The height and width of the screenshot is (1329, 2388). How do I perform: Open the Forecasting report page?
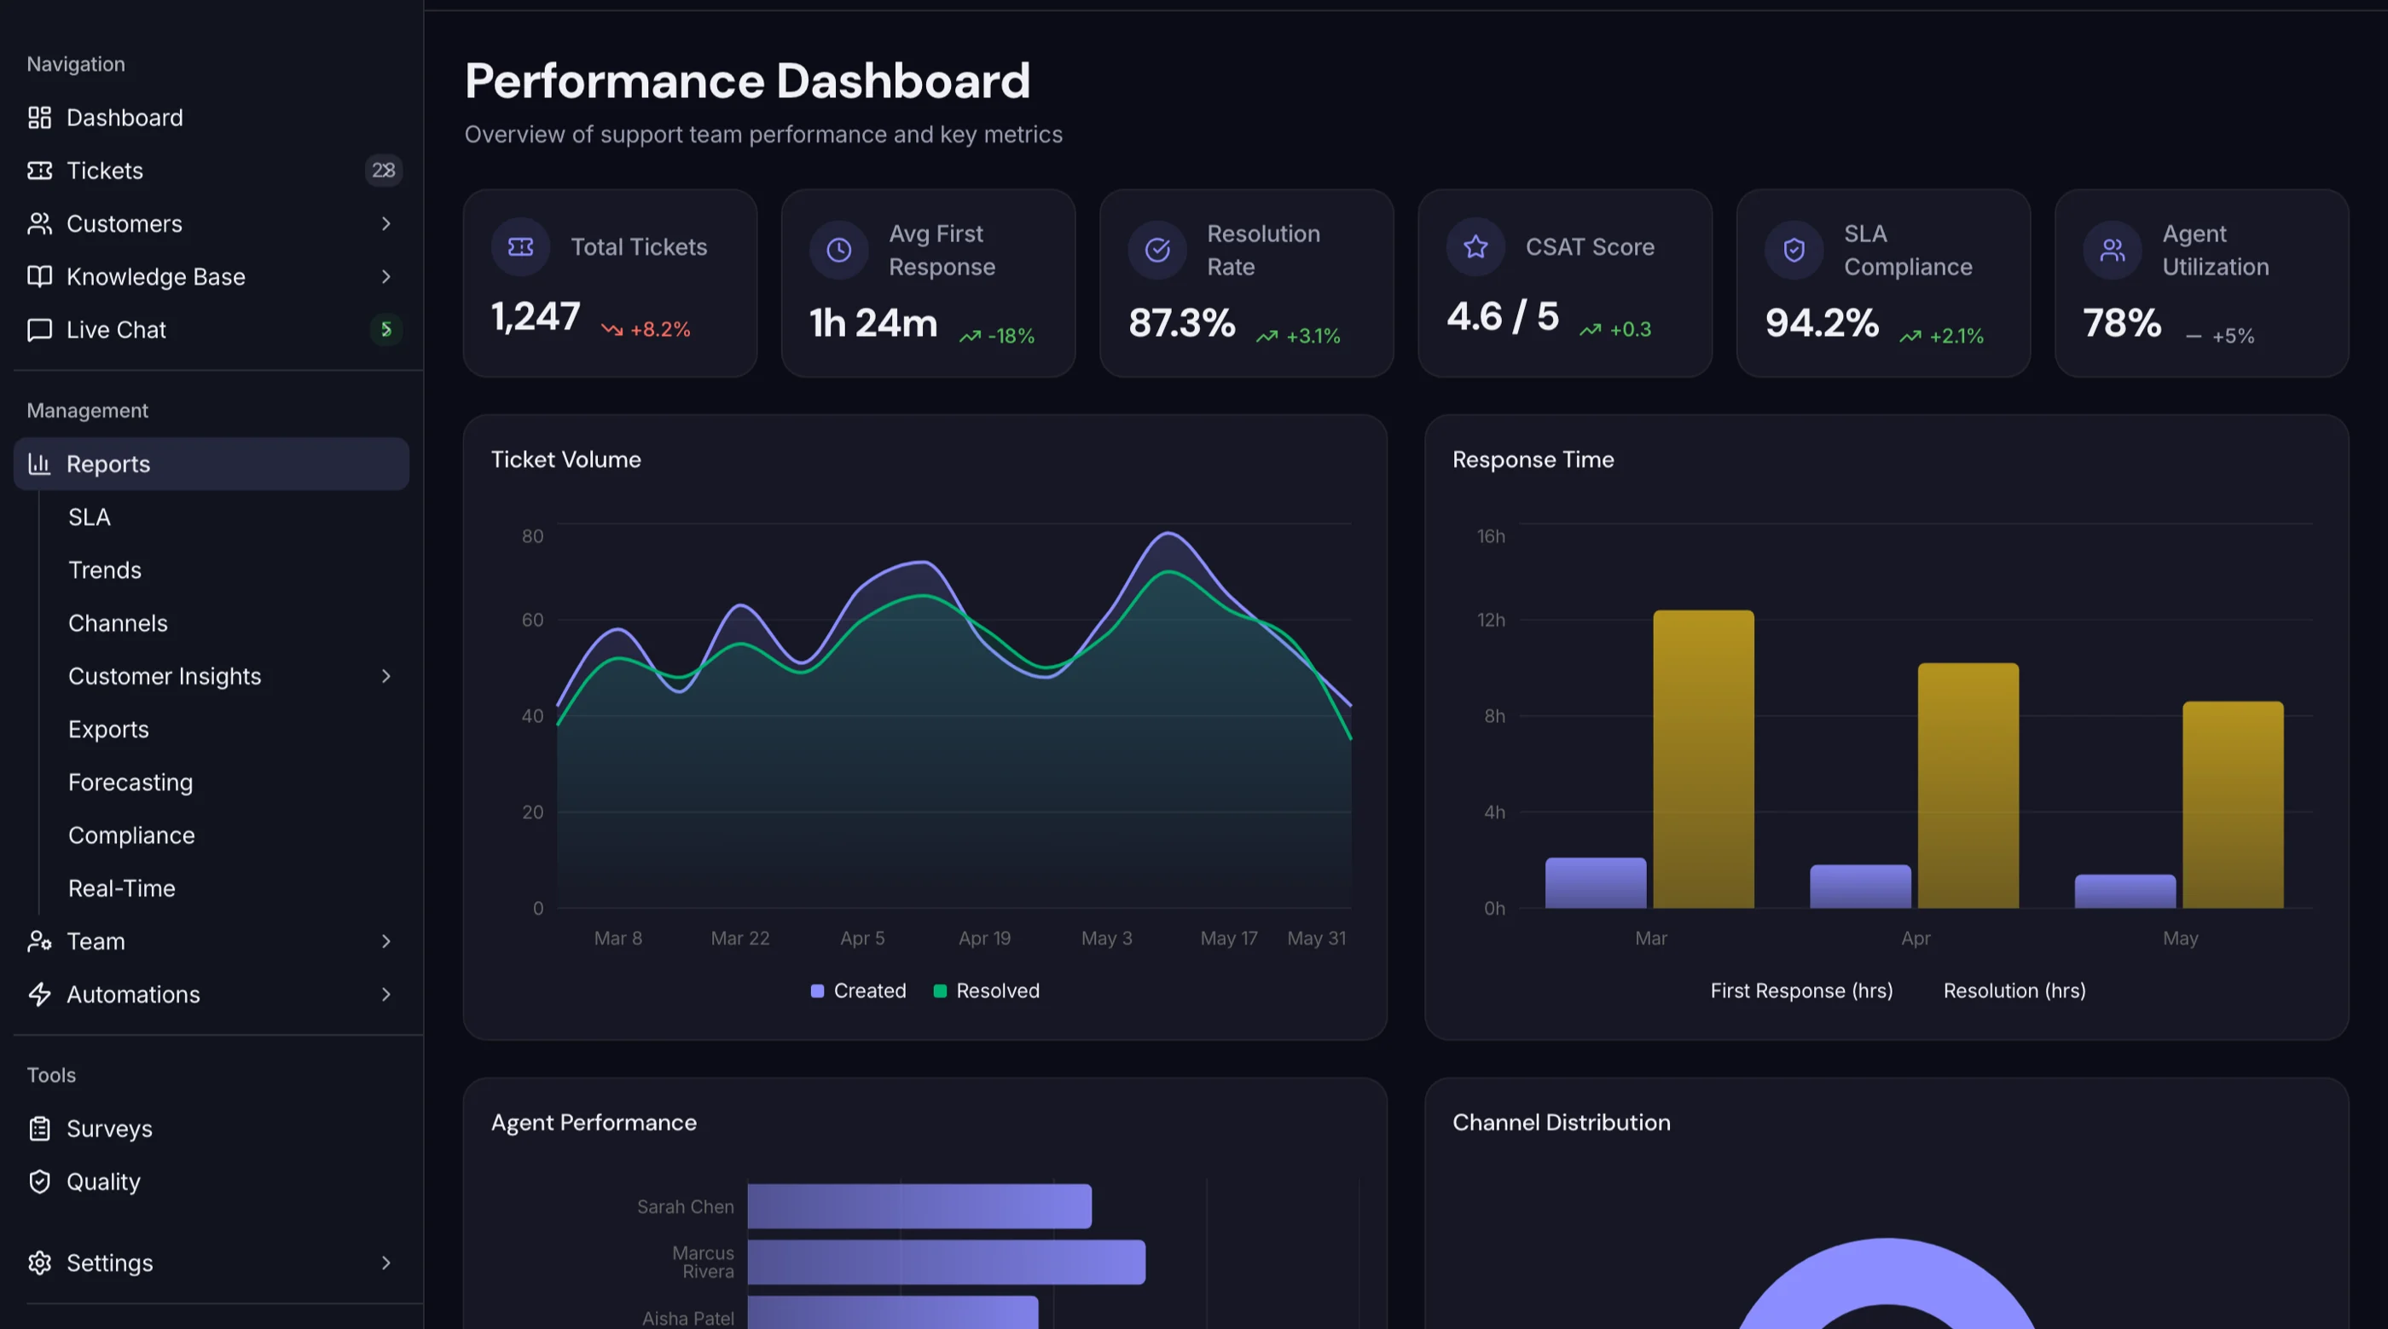coord(130,783)
